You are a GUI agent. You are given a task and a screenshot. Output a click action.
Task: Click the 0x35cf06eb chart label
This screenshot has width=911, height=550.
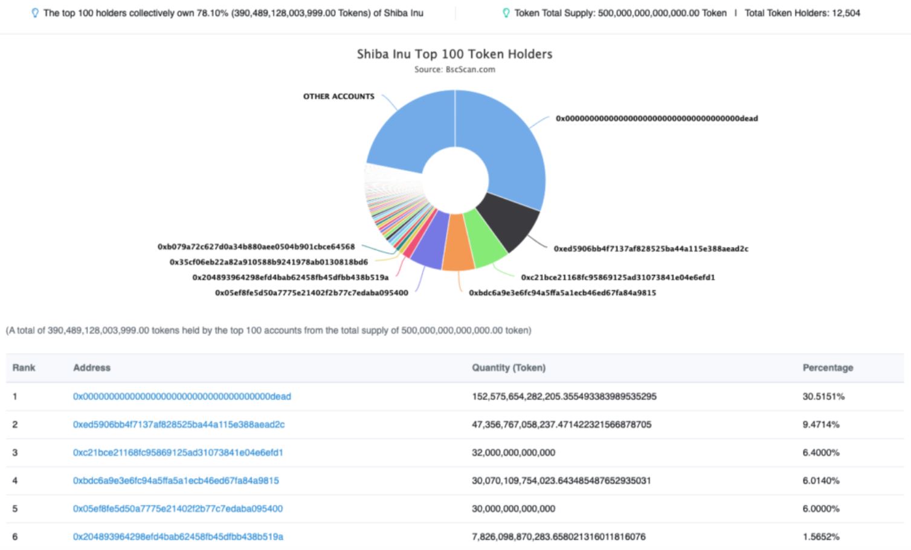(x=268, y=262)
